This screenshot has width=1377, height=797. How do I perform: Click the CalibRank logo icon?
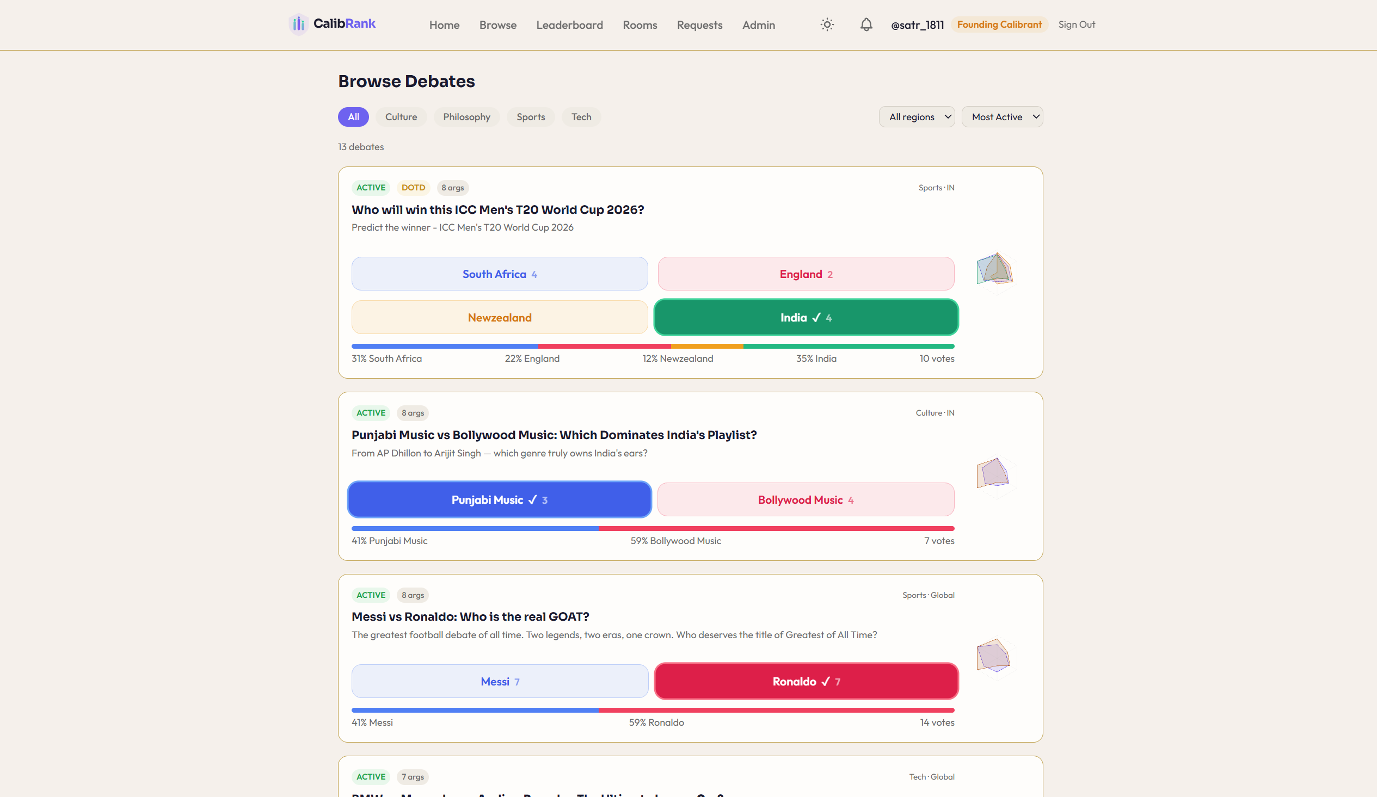pos(298,24)
